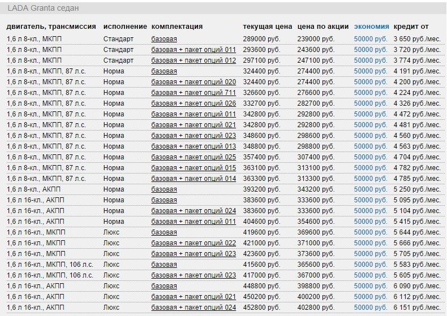Screen dimensions: 447x316
Task: Open 'пакет опций 021' in the 450200 руб. row
Action: pyautogui.click(x=194, y=297)
